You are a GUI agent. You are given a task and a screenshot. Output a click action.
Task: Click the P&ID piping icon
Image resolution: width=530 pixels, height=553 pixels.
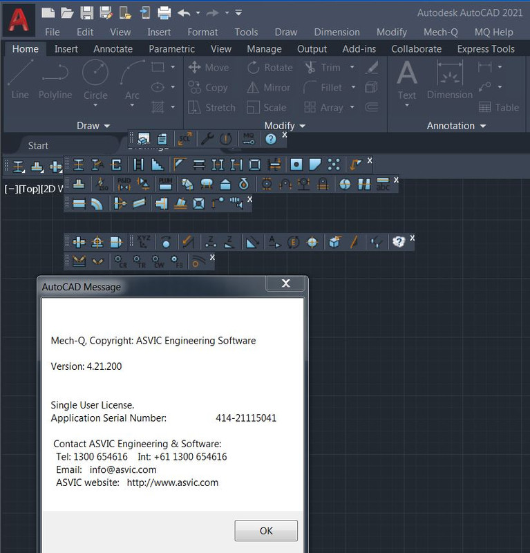coord(124,184)
